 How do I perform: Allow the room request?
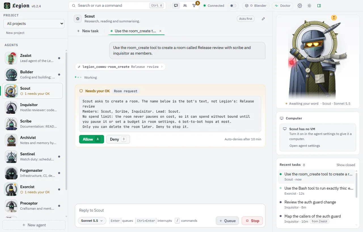pos(92,139)
